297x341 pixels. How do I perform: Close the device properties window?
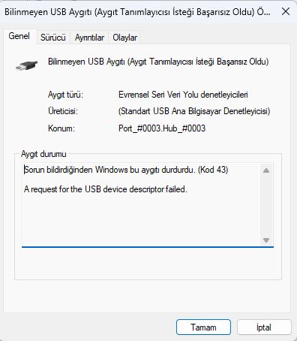click(286, 11)
